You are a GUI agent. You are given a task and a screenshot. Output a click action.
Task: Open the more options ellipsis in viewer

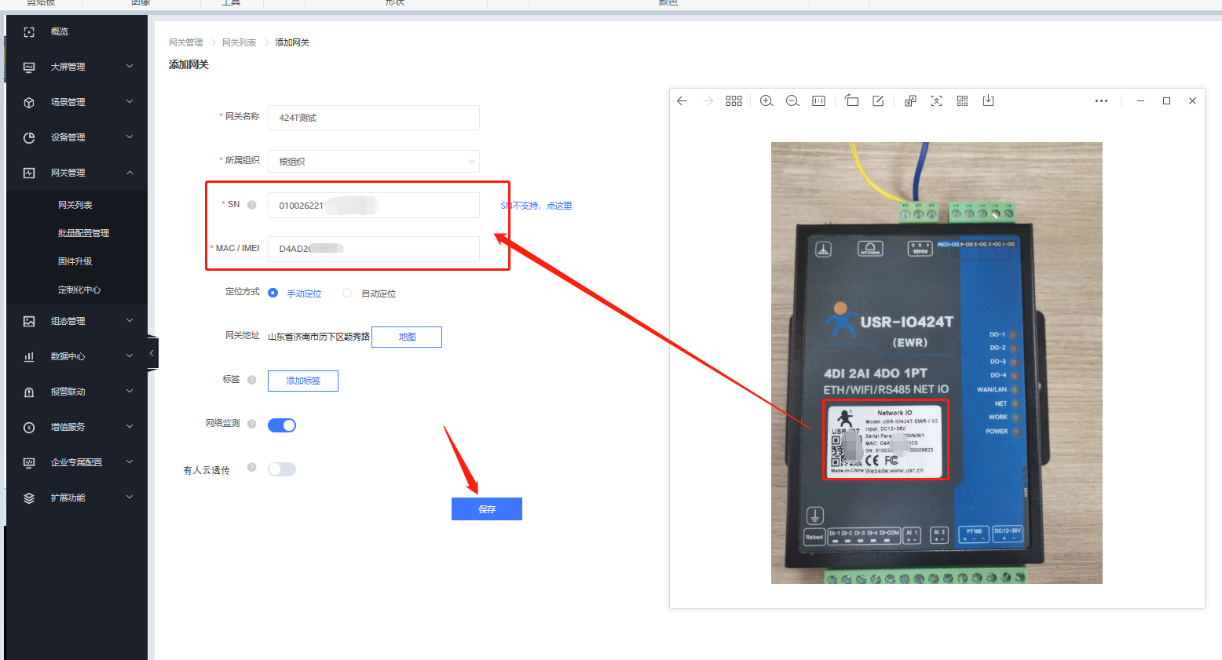point(1101,101)
